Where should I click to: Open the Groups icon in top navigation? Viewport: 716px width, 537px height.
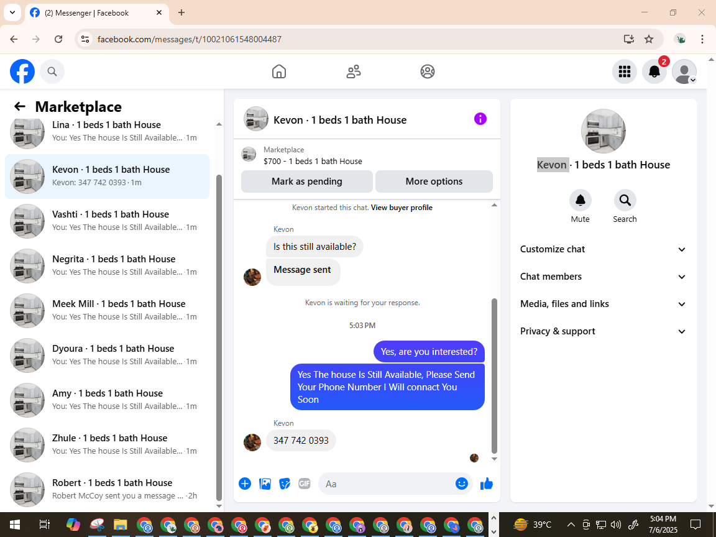pos(428,71)
